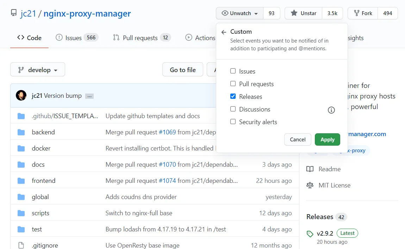
Task: Open the MIT License link
Action: pos(335,185)
